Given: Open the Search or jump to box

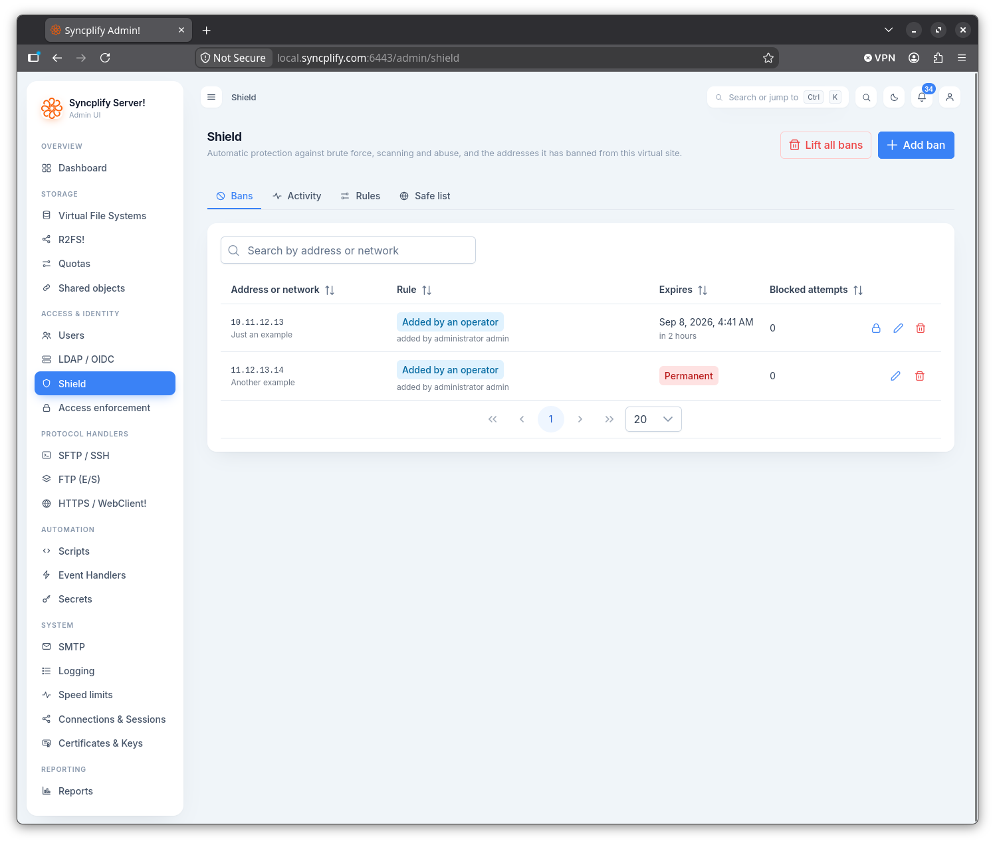Looking at the screenshot, I should (778, 97).
